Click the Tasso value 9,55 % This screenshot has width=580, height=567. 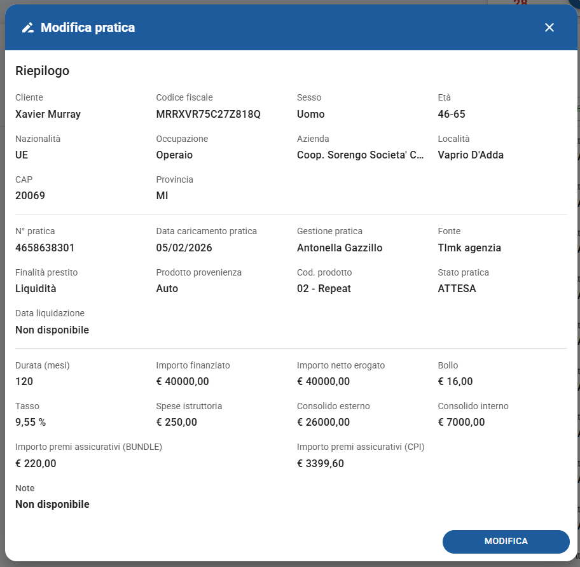tap(31, 423)
